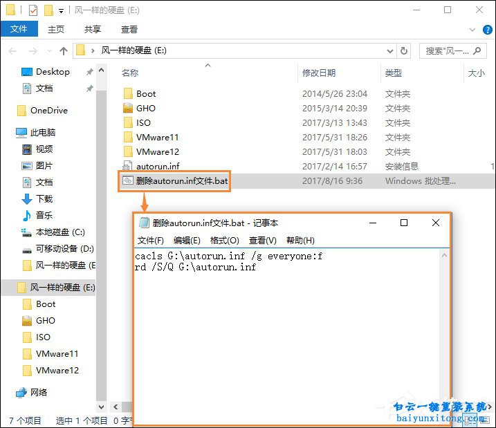Viewport: 496px width, 428px height.
Task: Select the ISO folder in file list
Action: click(x=143, y=123)
